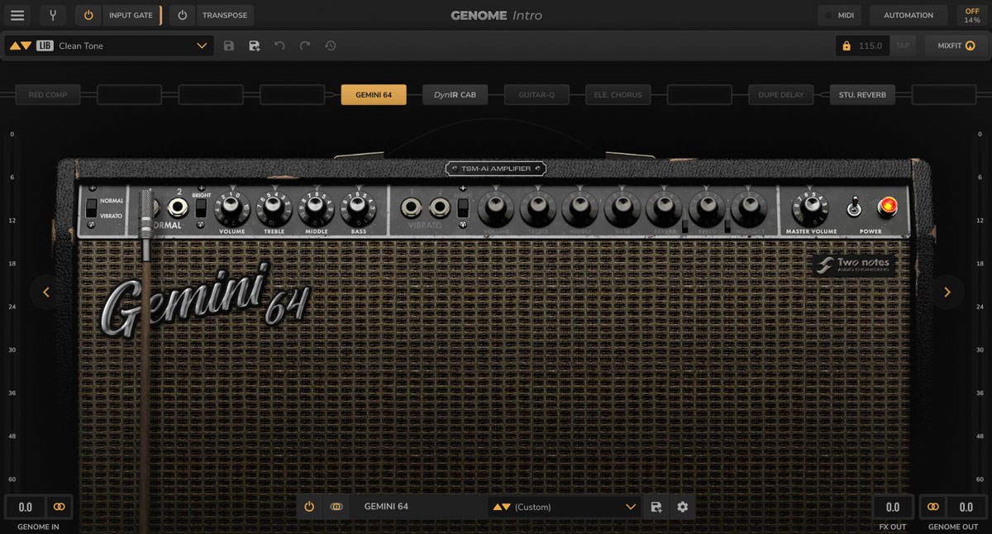Go to previous component with left arrow
The image size is (992, 534).
46,292
